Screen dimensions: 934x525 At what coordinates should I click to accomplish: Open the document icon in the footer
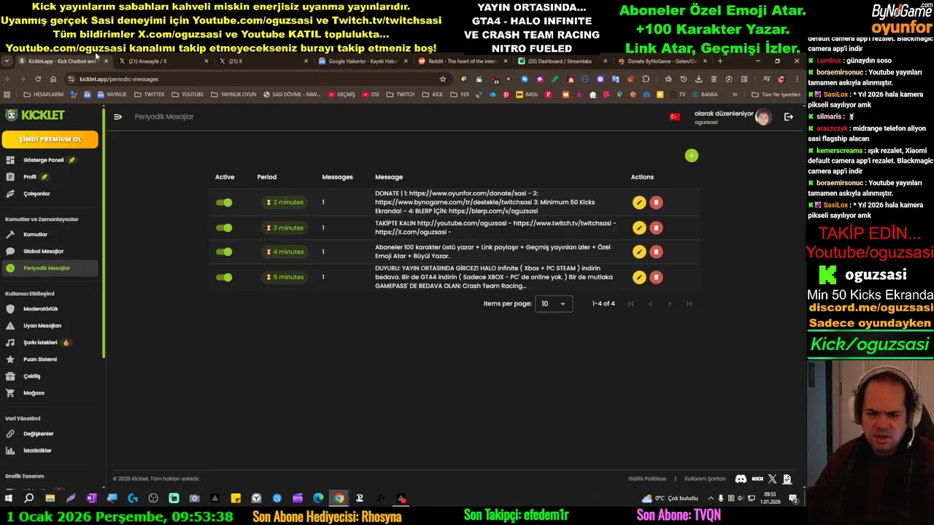pos(787,479)
